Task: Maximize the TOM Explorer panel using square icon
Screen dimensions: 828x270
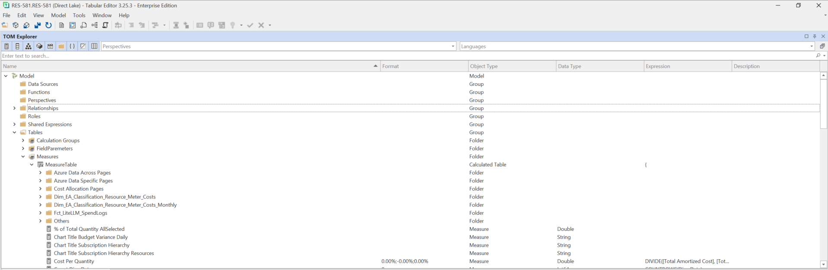Action: (806, 36)
